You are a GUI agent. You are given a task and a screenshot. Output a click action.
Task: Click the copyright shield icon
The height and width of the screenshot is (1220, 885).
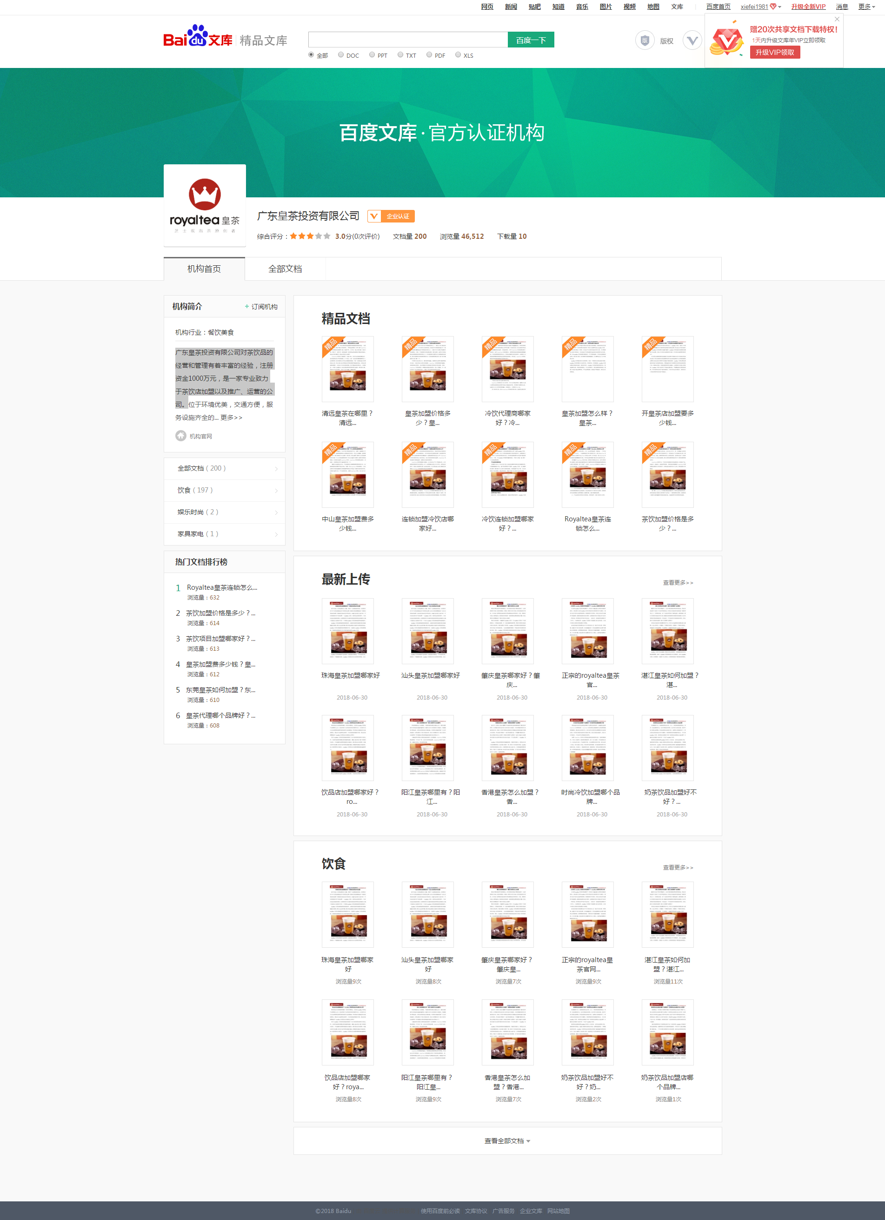644,40
